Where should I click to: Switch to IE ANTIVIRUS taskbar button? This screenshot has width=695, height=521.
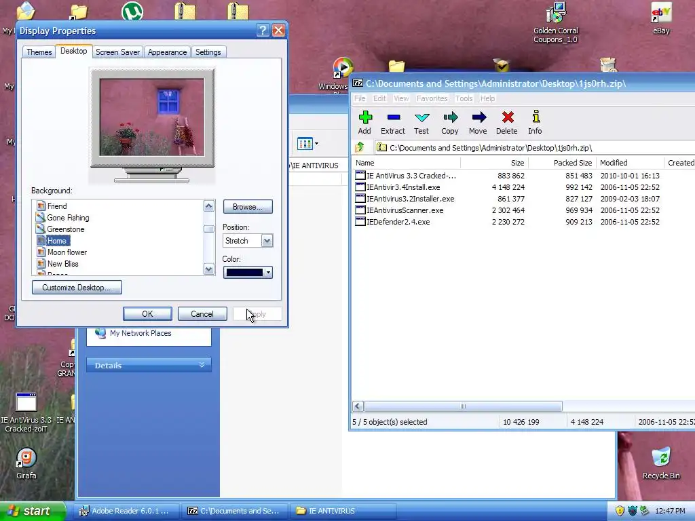point(344,511)
